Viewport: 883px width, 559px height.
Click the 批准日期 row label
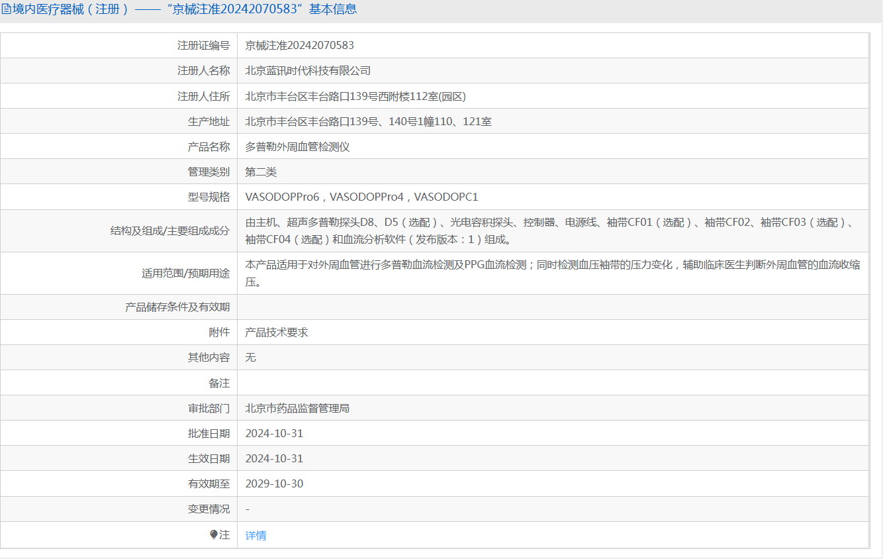[209, 433]
